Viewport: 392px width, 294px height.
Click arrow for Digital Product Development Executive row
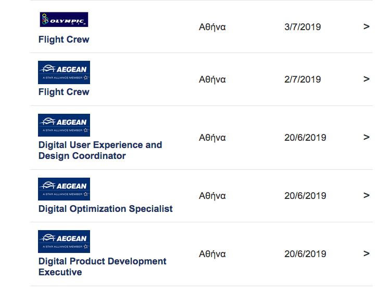point(366,253)
